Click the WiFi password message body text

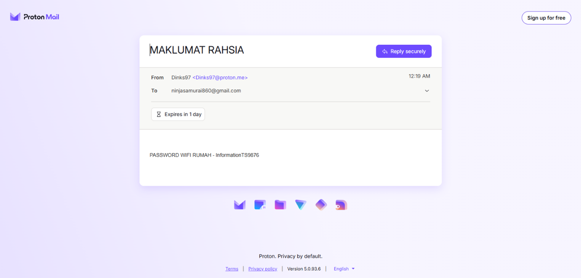(204, 155)
